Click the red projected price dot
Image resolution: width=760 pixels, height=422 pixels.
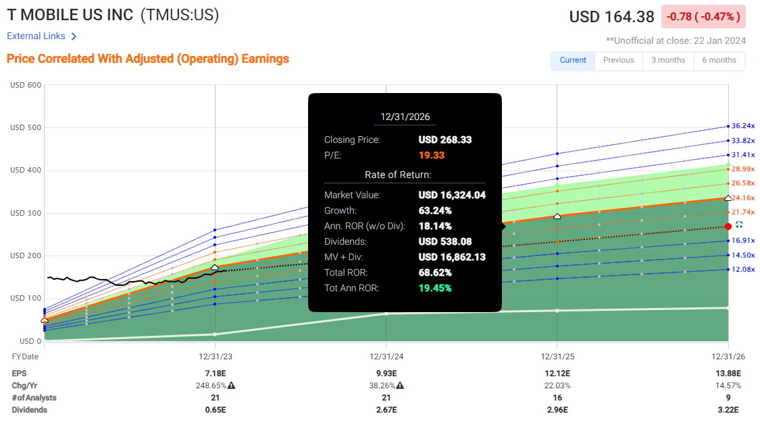pos(728,227)
